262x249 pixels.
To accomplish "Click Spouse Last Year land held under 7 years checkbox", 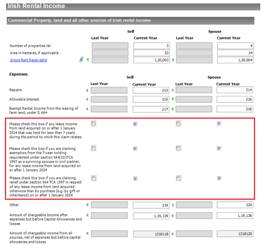I will (178, 124).
